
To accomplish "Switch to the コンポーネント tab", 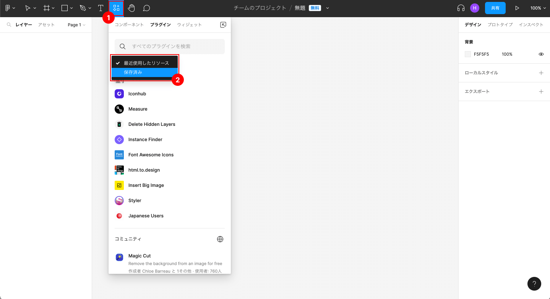I will pyautogui.click(x=129, y=25).
